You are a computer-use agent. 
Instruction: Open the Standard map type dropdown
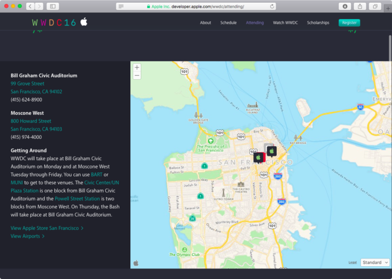point(375,262)
